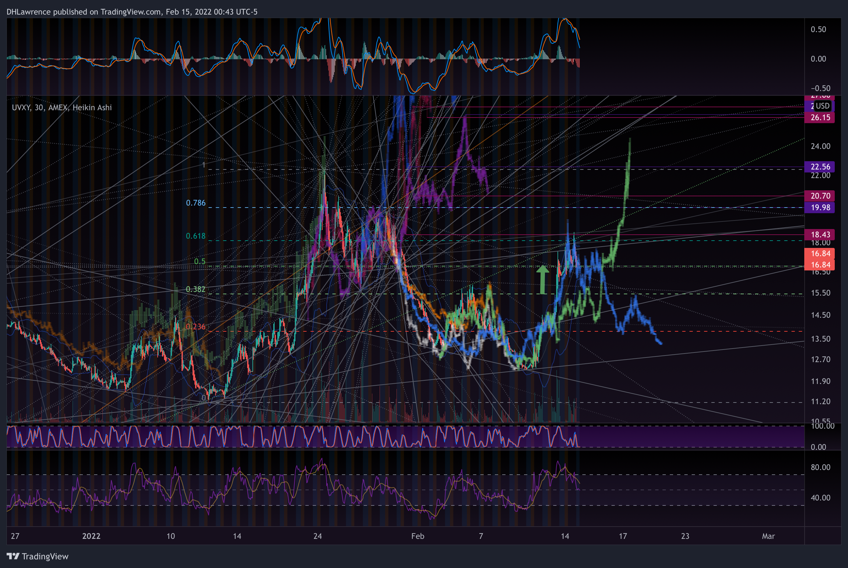Click the -0.50 MACD axis value
This screenshot has height=568, width=848.
[821, 88]
